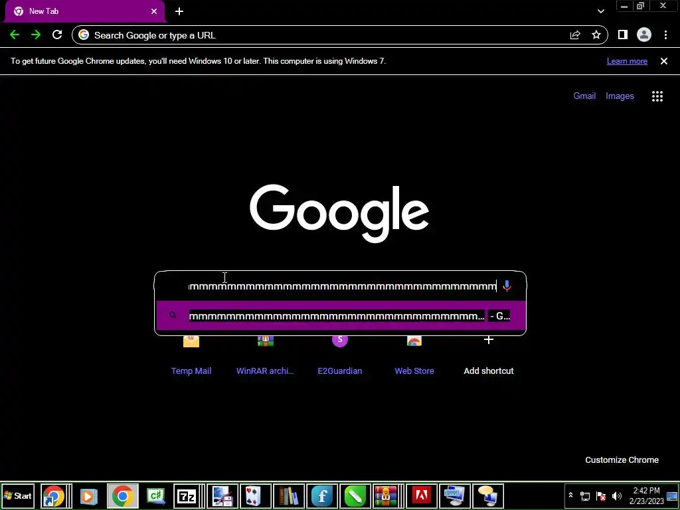This screenshot has width=680, height=510.
Task: Click Customize Chrome
Action: click(622, 460)
